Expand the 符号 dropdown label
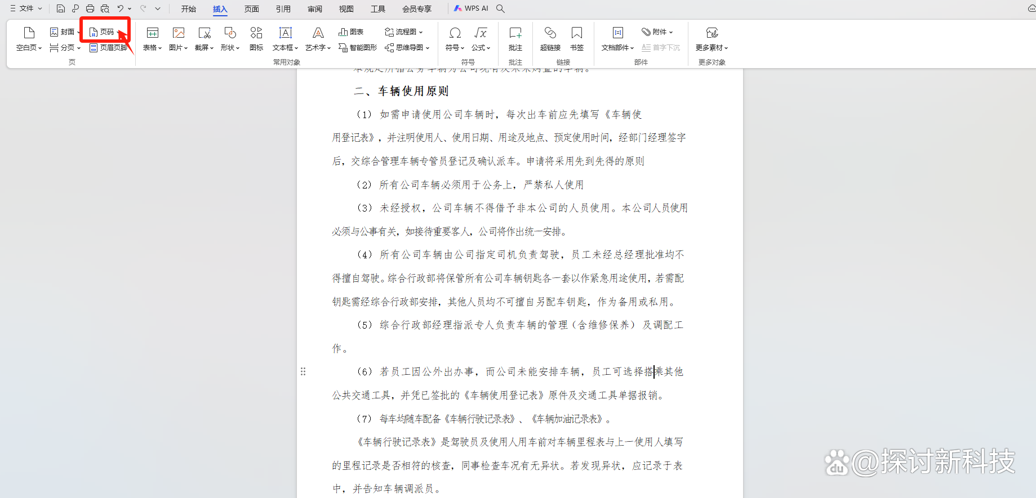Image resolution: width=1036 pixels, height=498 pixels. (455, 48)
